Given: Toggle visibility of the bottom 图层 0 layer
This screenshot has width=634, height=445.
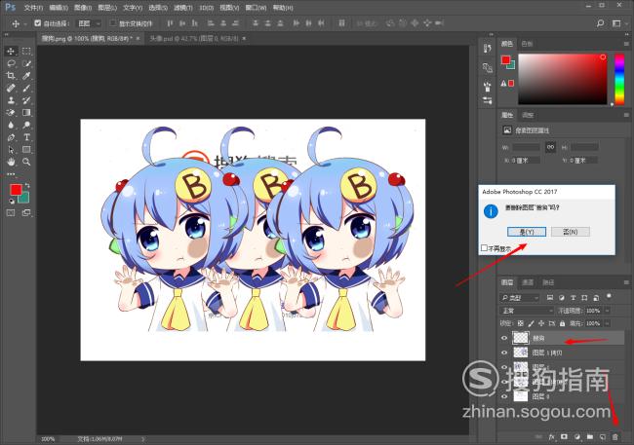Looking at the screenshot, I should click(x=504, y=396).
